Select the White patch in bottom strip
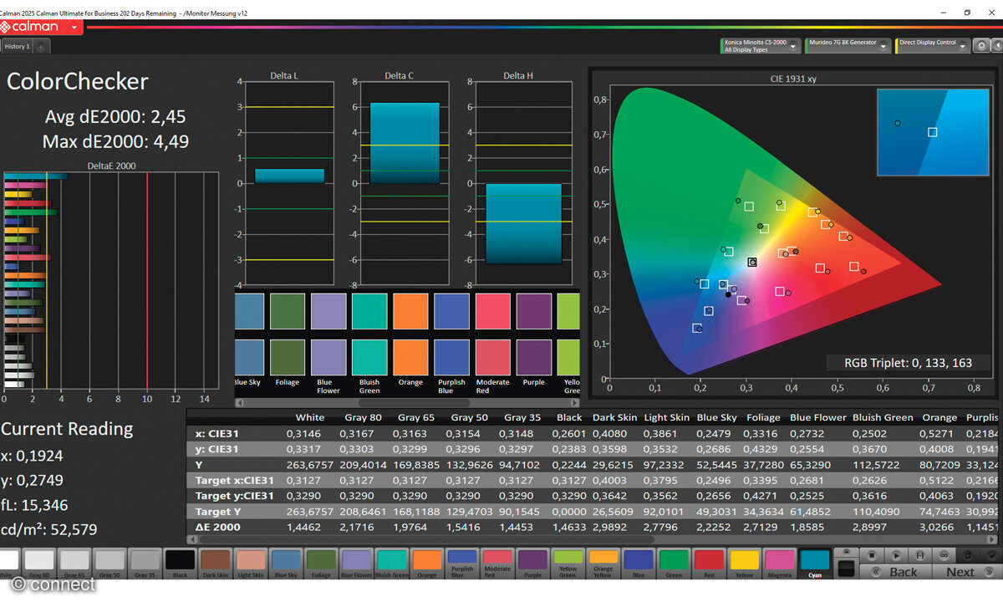The width and height of the screenshot is (1003, 602). point(8,563)
